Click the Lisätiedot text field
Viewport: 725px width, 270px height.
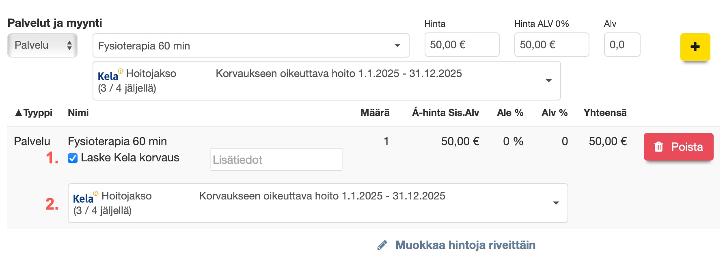click(276, 160)
